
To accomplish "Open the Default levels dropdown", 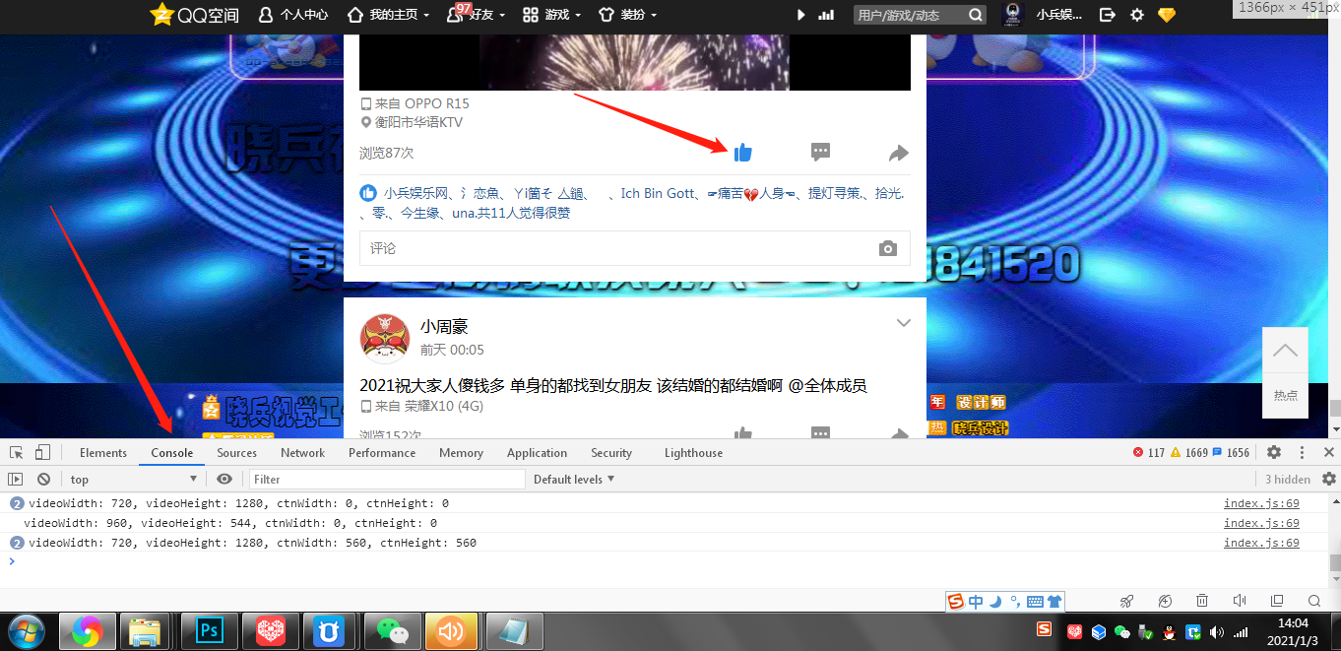I will tap(574, 479).
